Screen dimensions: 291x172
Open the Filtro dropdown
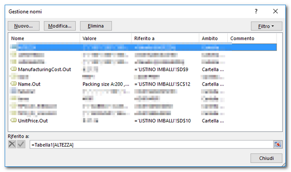[267, 26]
